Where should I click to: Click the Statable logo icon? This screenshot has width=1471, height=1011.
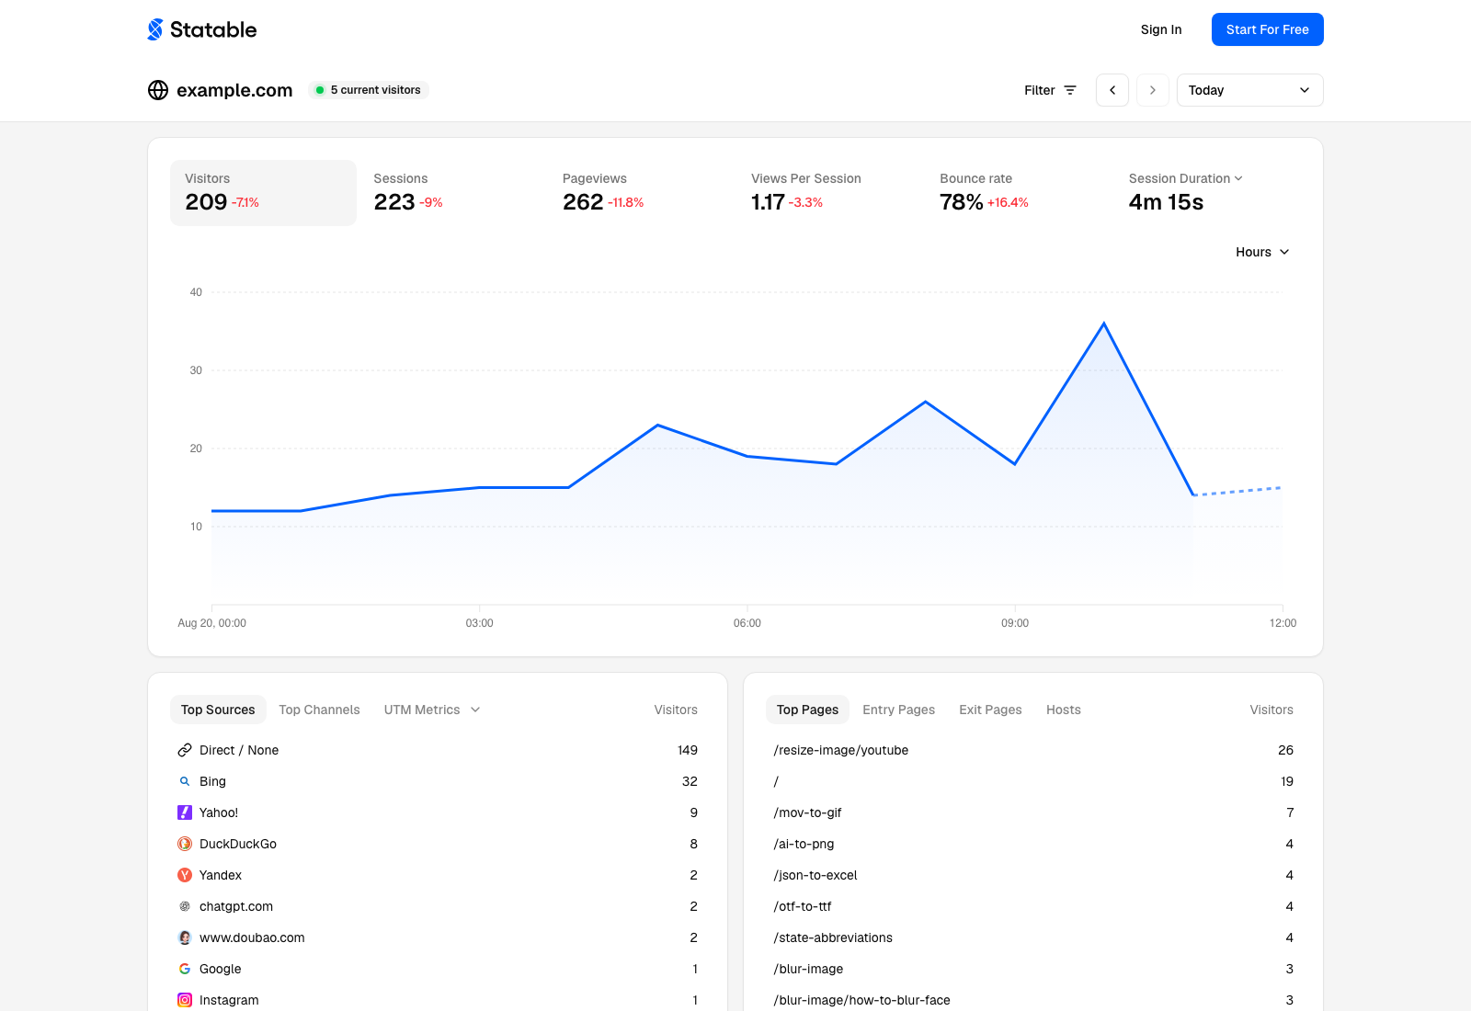155,29
